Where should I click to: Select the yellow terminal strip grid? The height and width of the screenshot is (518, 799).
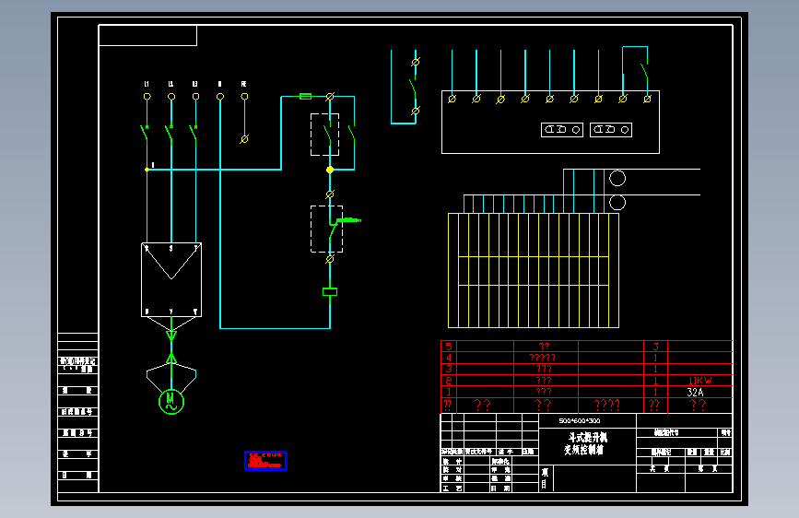[x=534, y=270]
